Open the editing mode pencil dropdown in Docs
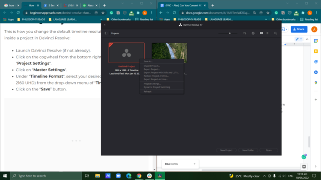The image size is (321, 180). [298, 39]
